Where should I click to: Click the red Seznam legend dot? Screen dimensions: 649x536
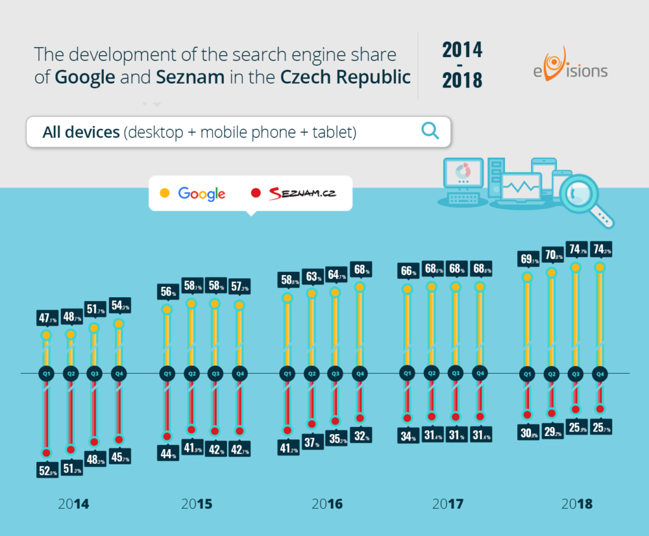coord(256,193)
